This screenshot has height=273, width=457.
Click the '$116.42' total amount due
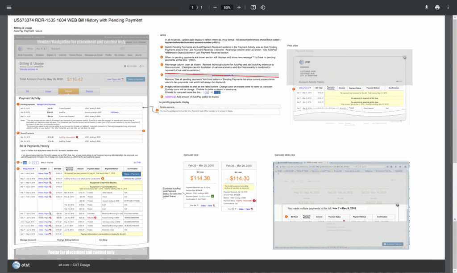point(75,80)
